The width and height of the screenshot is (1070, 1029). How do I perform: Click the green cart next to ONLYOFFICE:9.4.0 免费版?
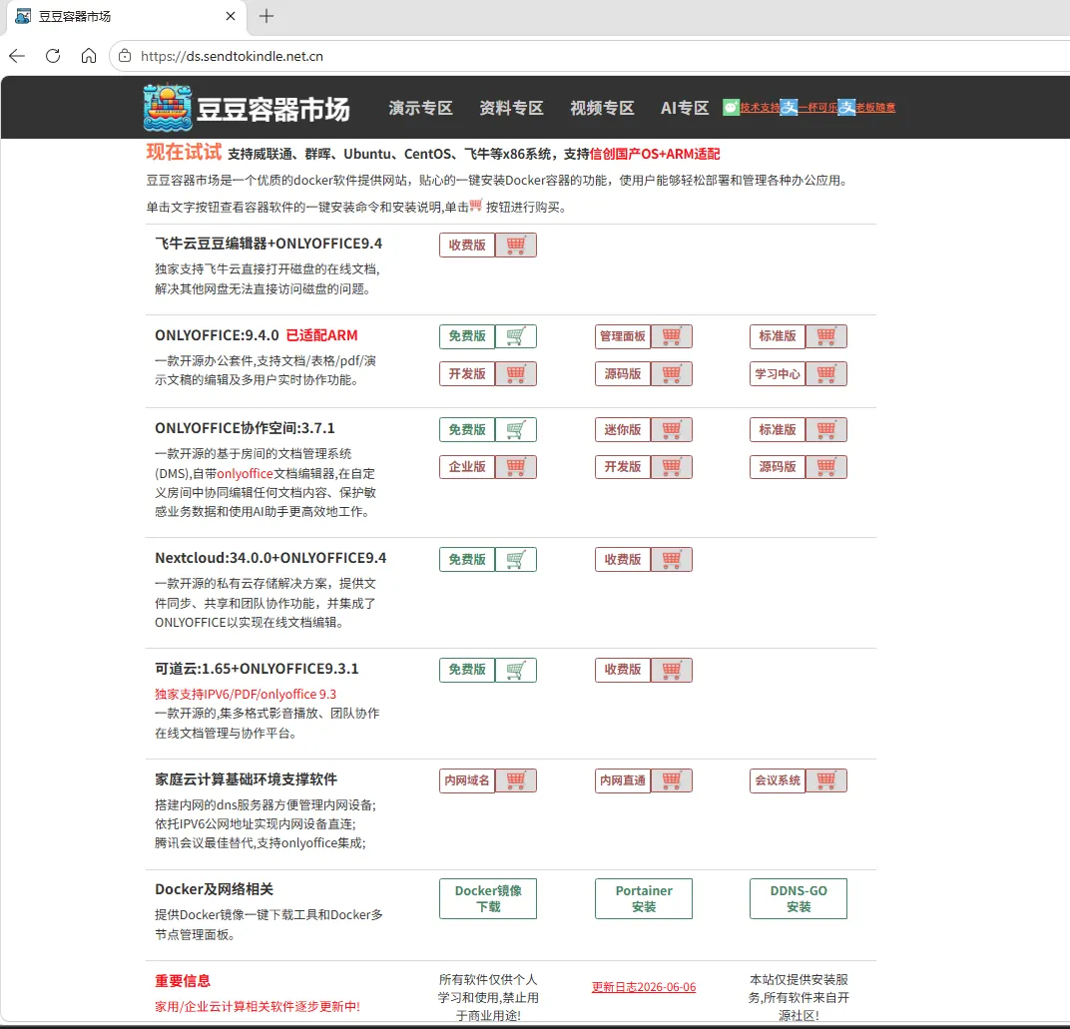click(516, 336)
